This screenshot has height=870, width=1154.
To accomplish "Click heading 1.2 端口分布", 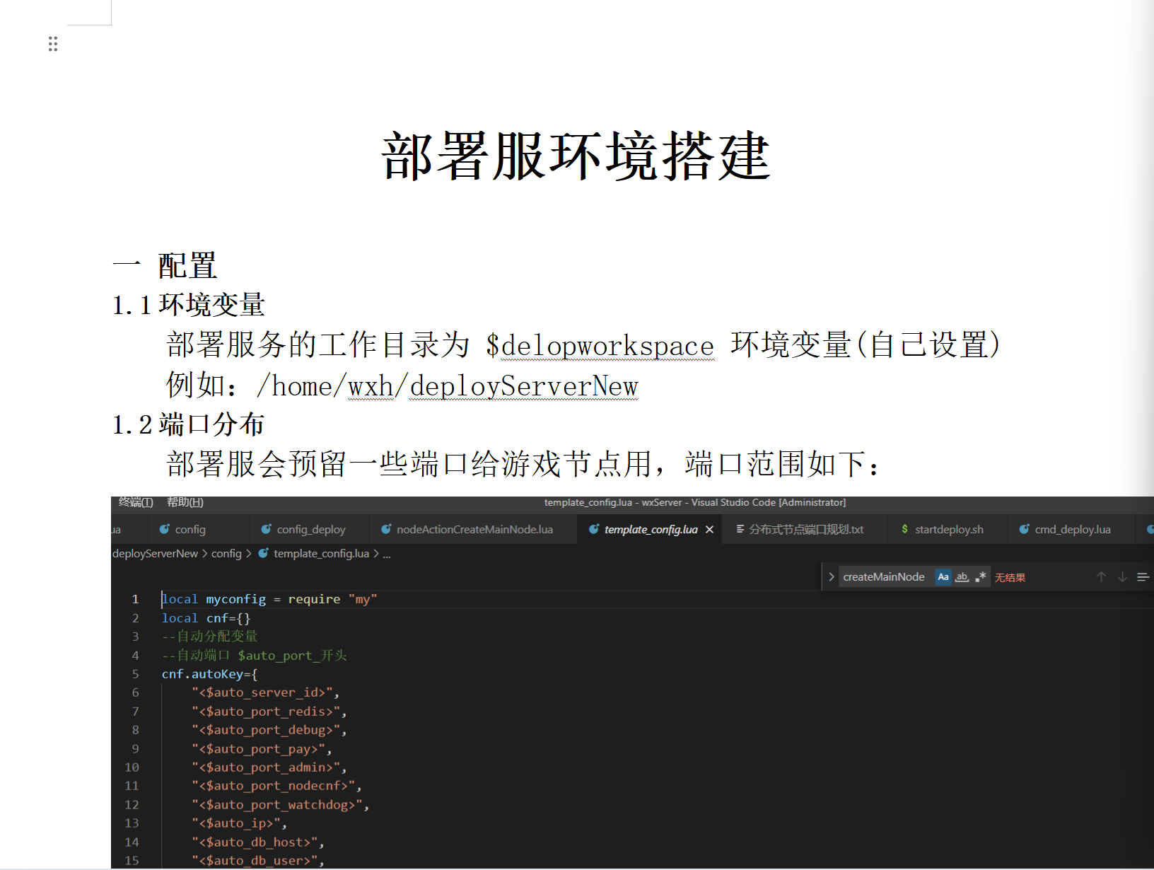I will coord(188,424).
